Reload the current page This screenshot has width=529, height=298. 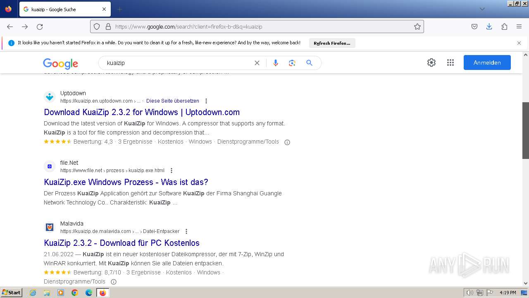coord(40,26)
